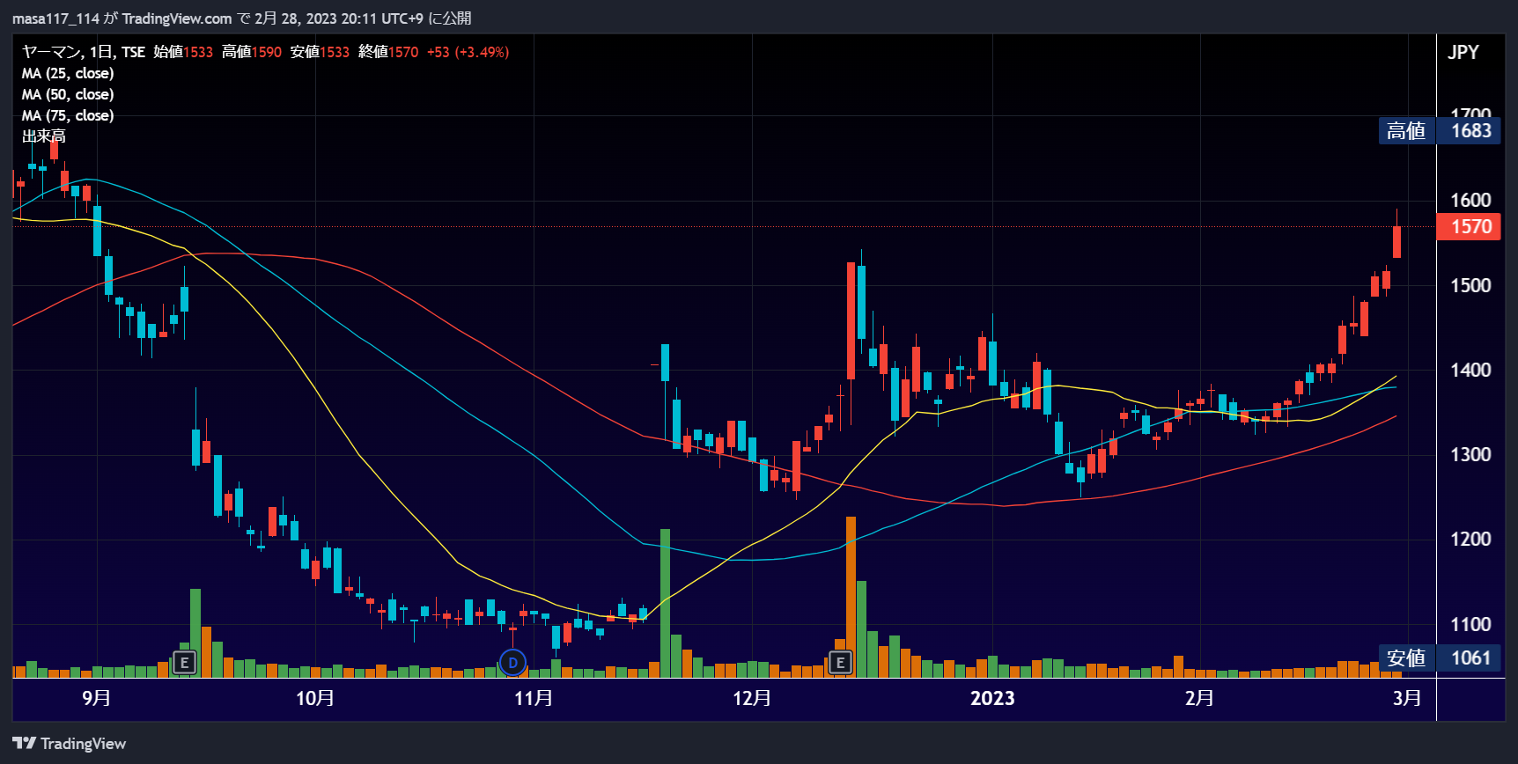1518x764 pixels.
Task: Click the 終値1570 close value in header
Action: pos(388,52)
